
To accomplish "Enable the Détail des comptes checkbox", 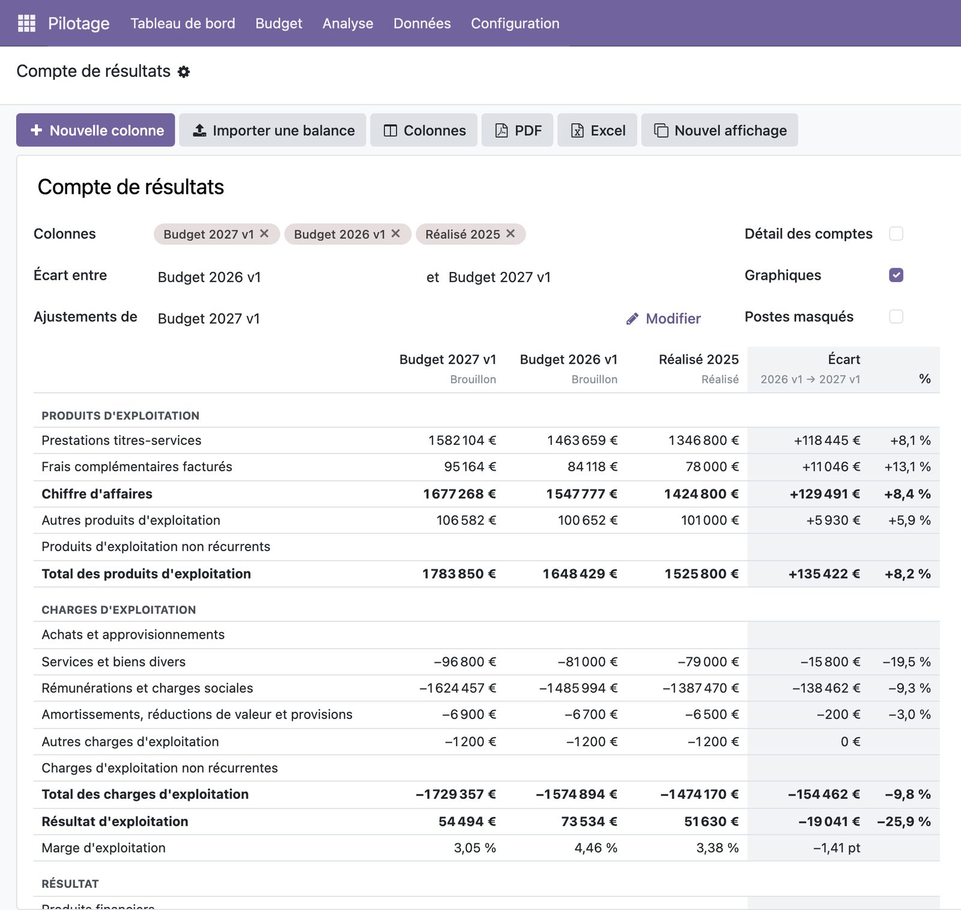I will pyautogui.click(x=896, y=234).
